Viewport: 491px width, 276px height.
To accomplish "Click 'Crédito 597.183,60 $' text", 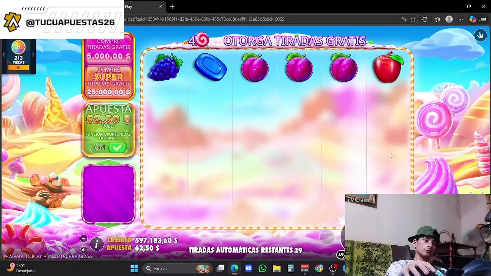I will coord(142,240).
